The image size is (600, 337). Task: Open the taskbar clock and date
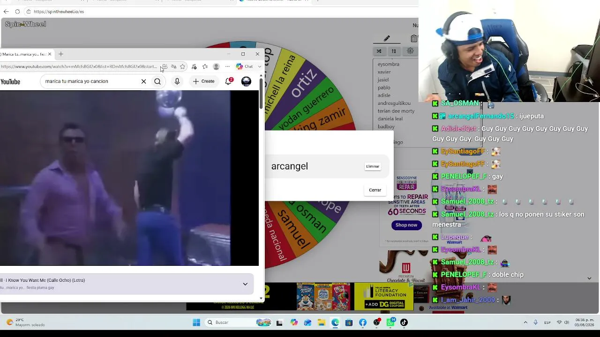[584, 322]
